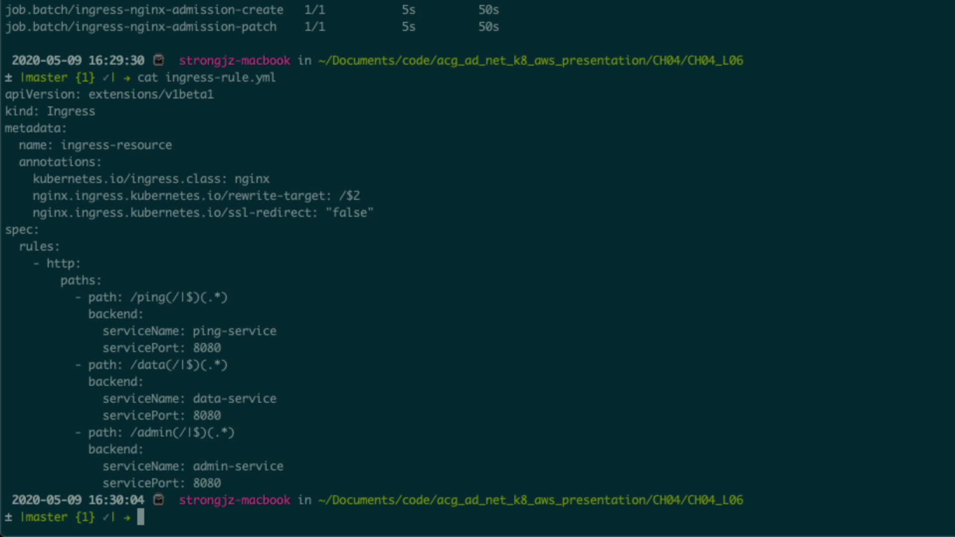
Task: Click the checkmark on the empty prompt line
Action: point(106,517)
